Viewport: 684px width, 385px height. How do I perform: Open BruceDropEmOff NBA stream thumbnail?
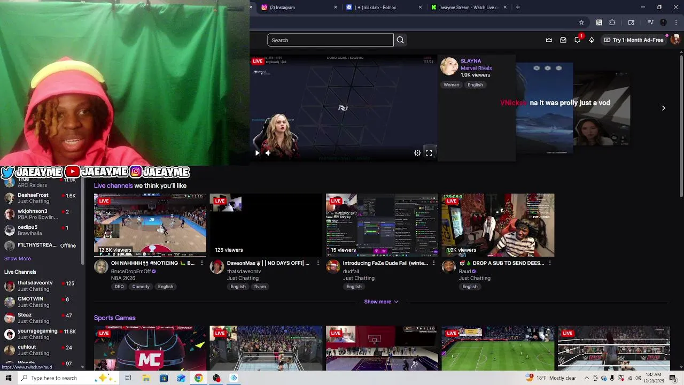pos(150,225)
